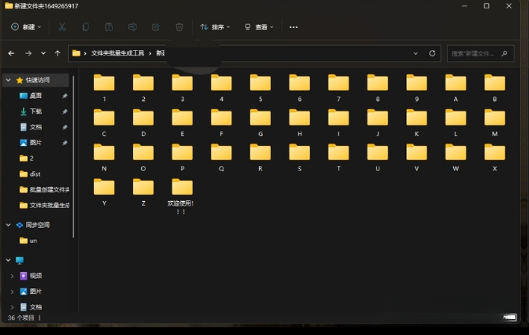This screenshot has width=529, height=335.
Task: Select folder named A
Action: [455, 88]
